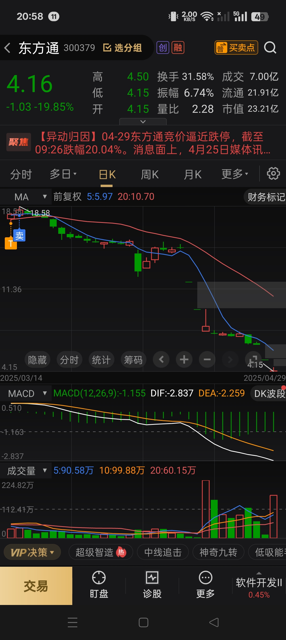Tap the notification count badge 11
This screenshot has width=286, height=640.
[x=54, y=17]
